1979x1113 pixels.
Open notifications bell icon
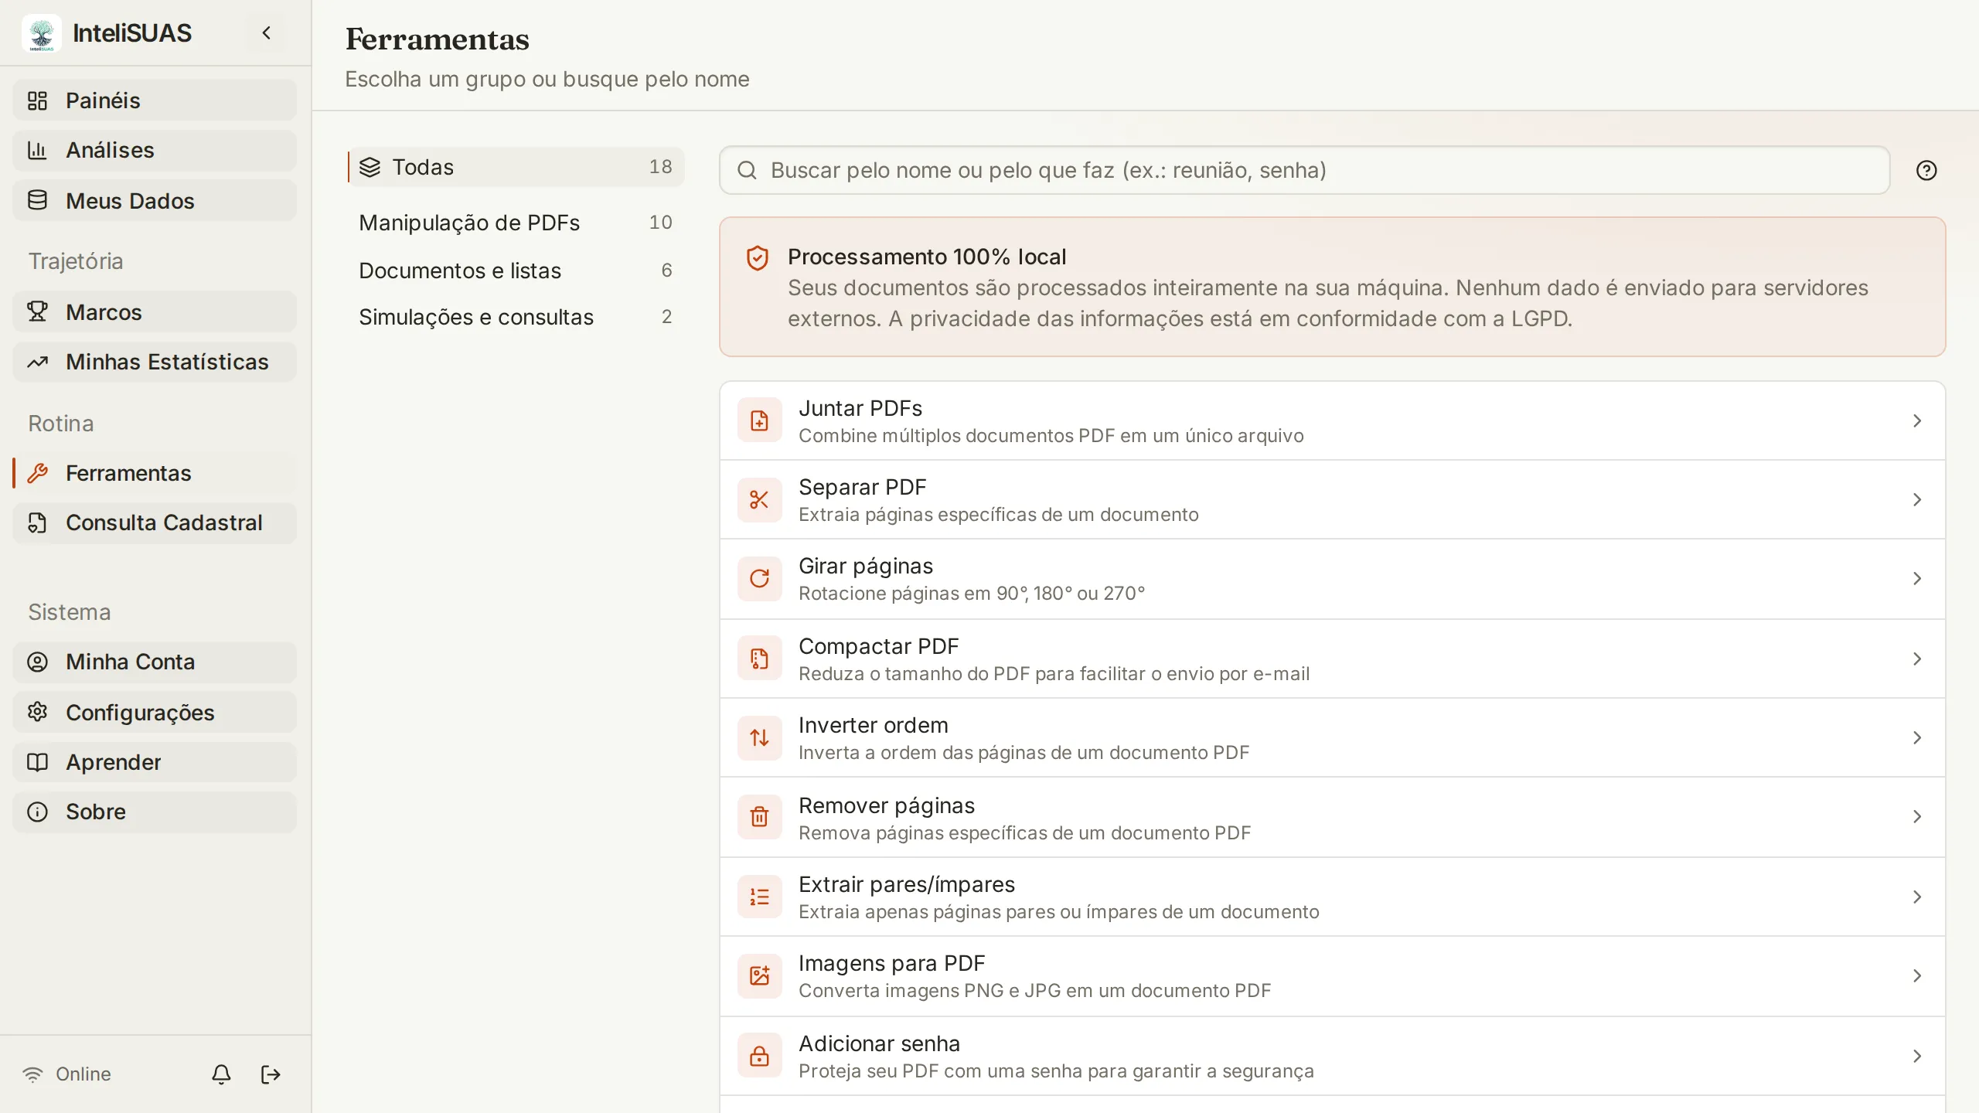[x=221, y=1074]
